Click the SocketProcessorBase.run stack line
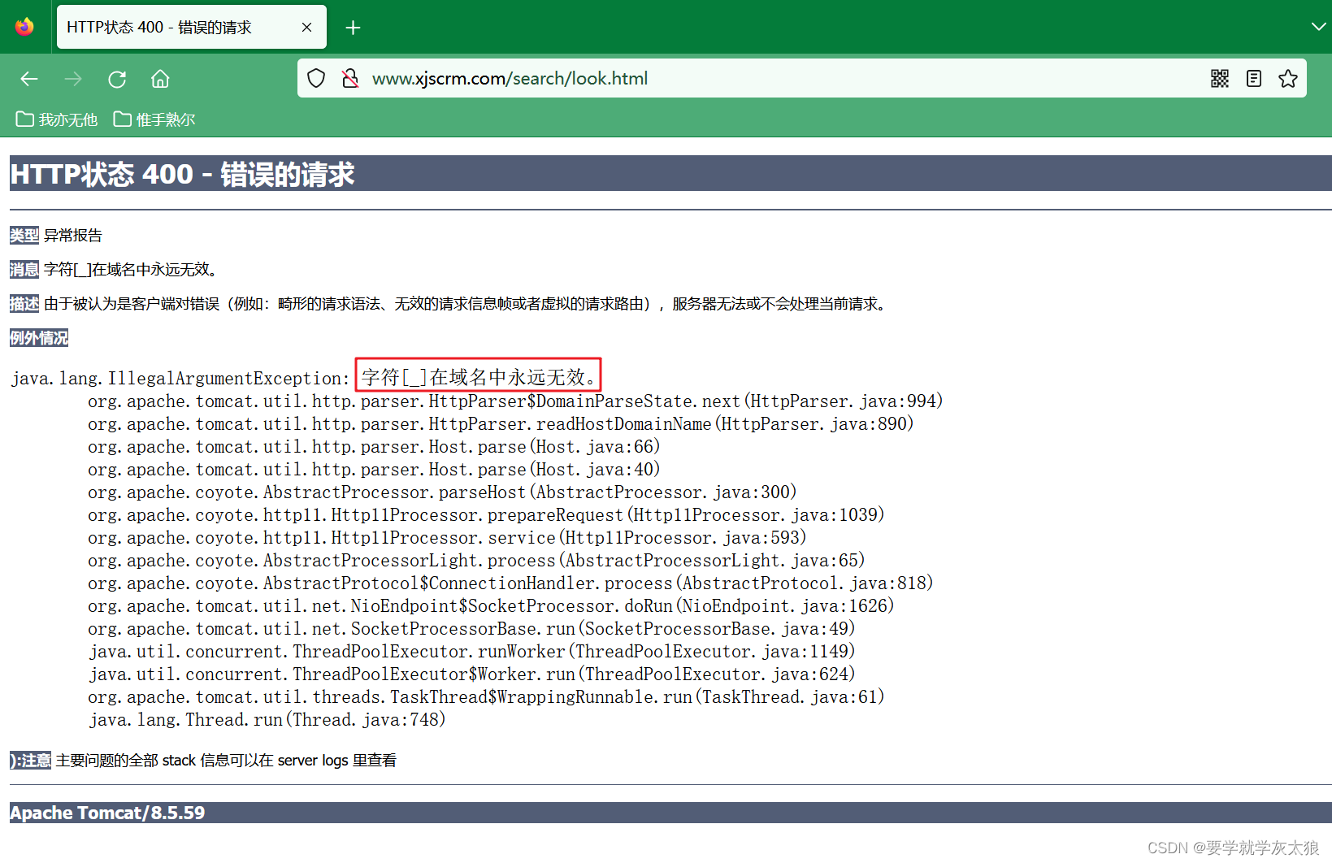1332x863 pixels. tap(471, 629)
